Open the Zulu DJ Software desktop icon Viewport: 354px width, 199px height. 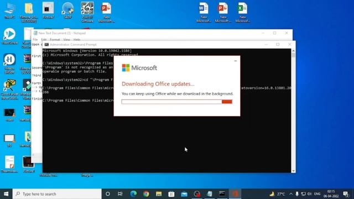[x=87, y=12]
